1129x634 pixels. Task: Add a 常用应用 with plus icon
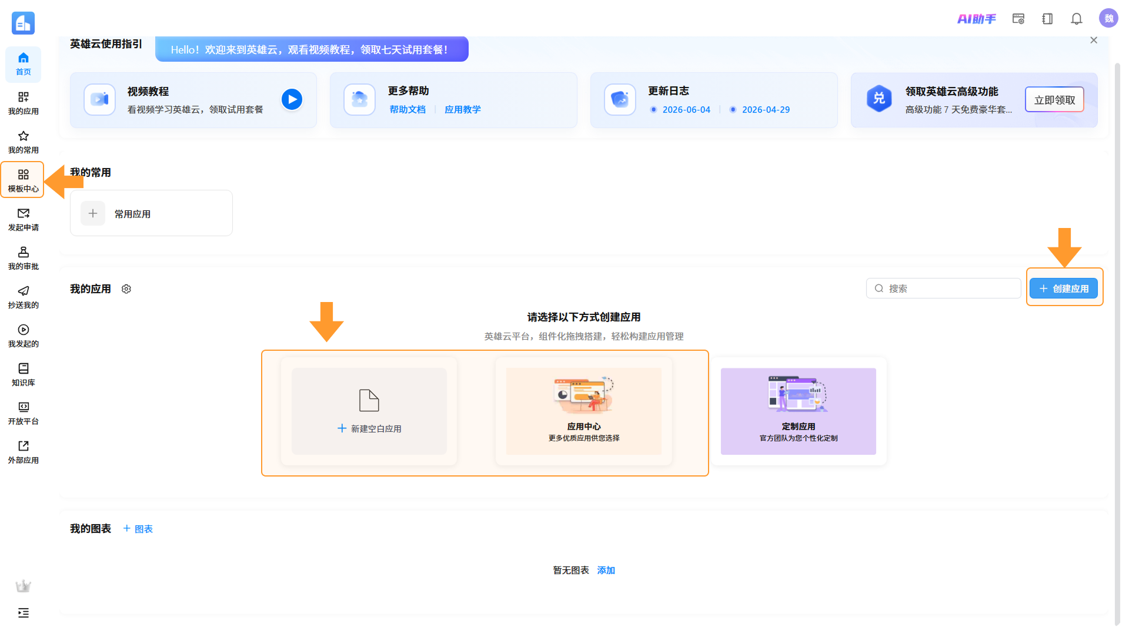pyautogui.click(x=93, y=213)
